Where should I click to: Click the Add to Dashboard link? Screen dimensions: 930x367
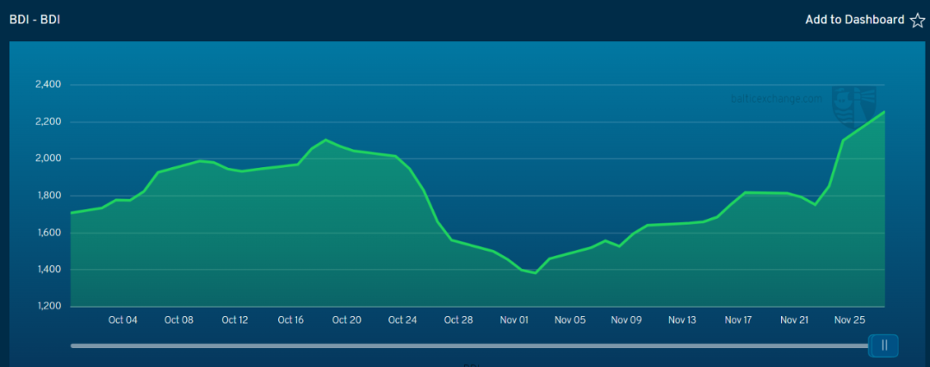pyautogui.click(x=854, y=20)
